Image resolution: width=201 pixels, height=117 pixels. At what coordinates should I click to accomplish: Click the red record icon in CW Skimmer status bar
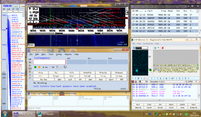tap(133, 82)
